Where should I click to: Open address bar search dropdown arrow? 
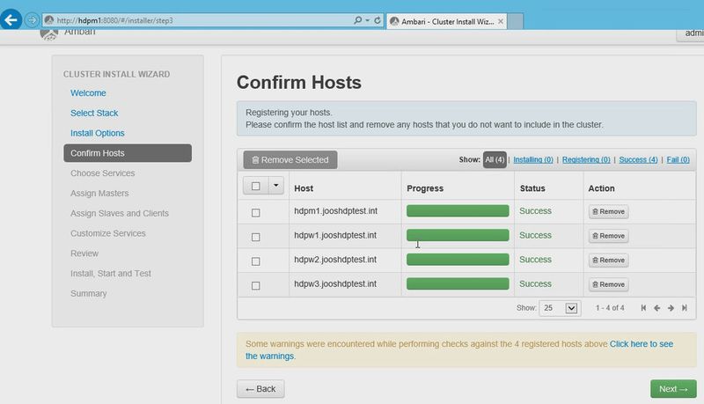[367, 20]
